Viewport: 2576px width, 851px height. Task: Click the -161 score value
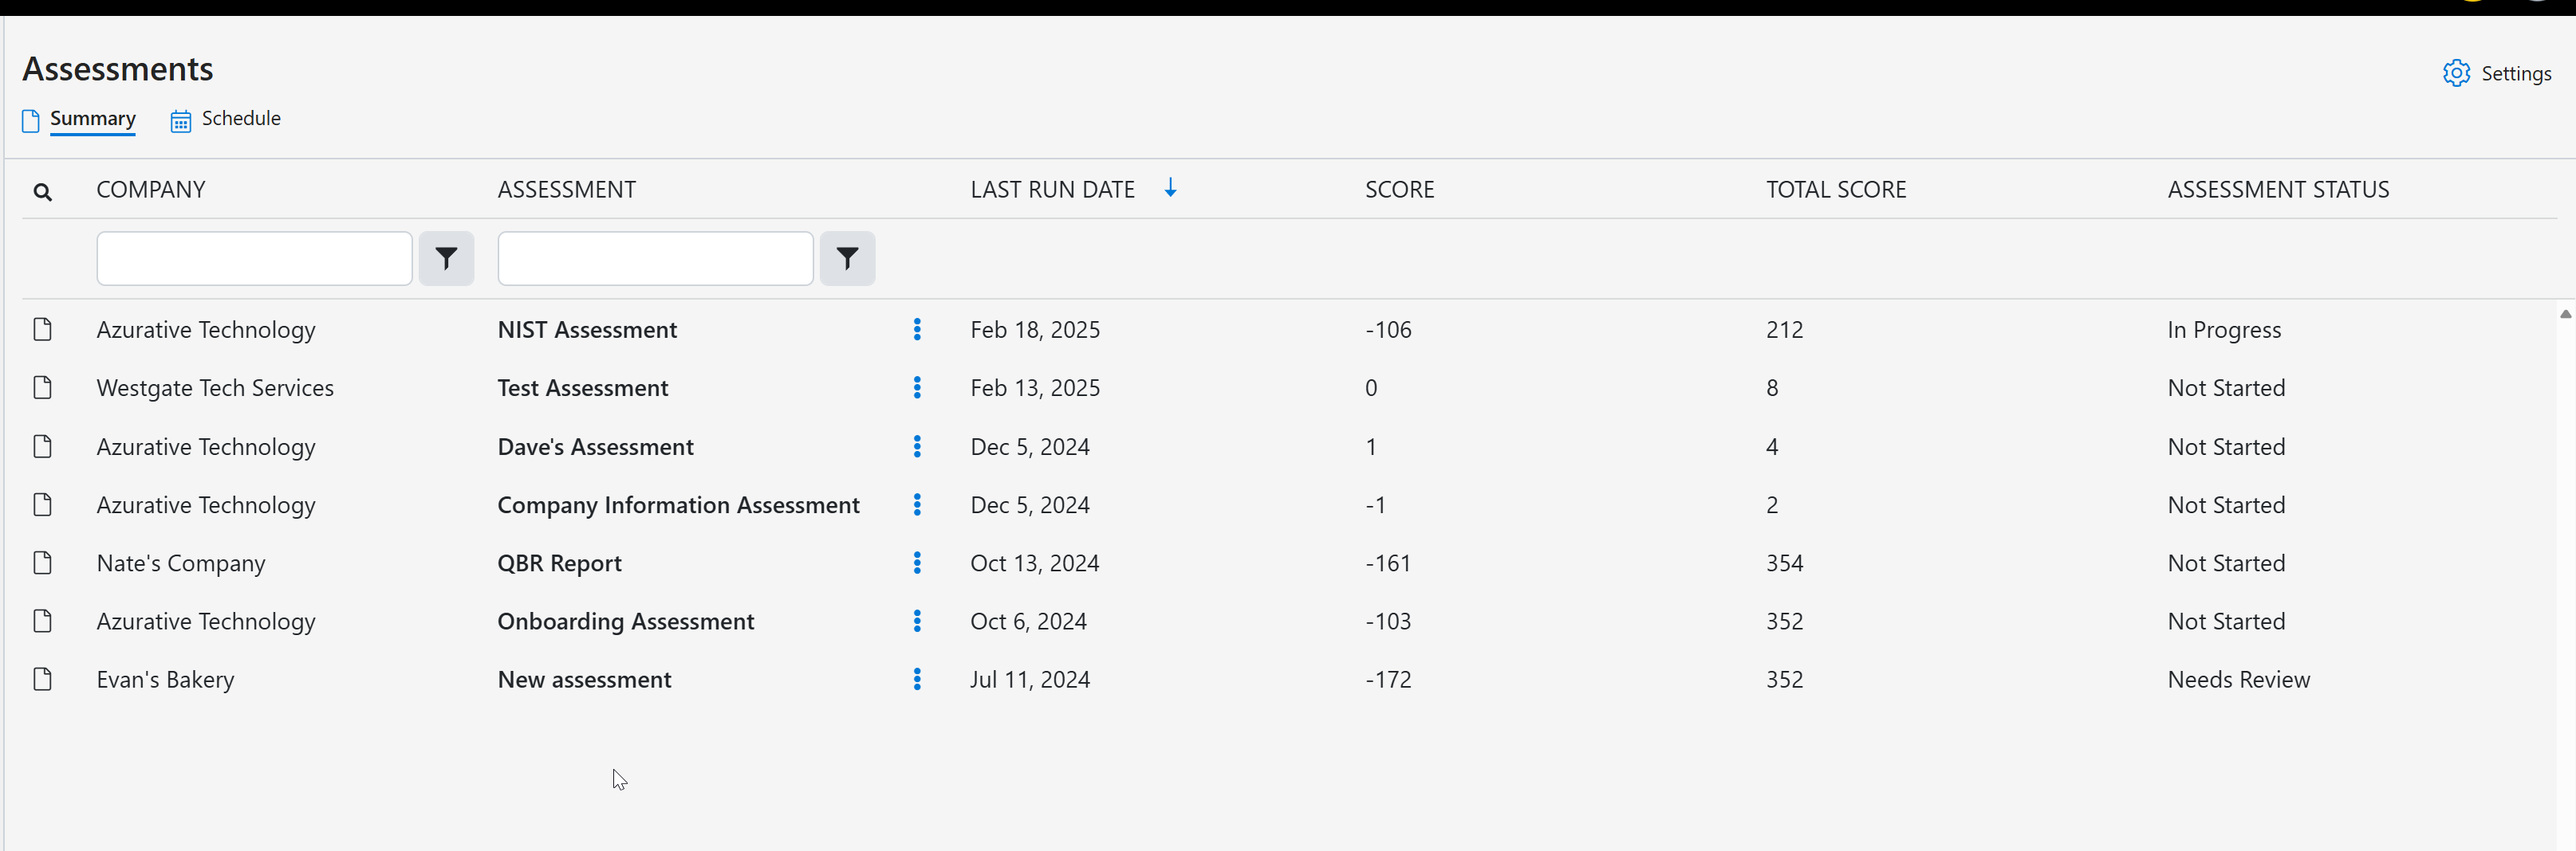coord(1388,563)
